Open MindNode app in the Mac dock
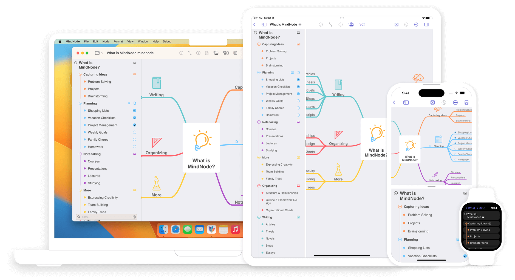Viewport: 515px width, 280px height. (x=211, y=229)
